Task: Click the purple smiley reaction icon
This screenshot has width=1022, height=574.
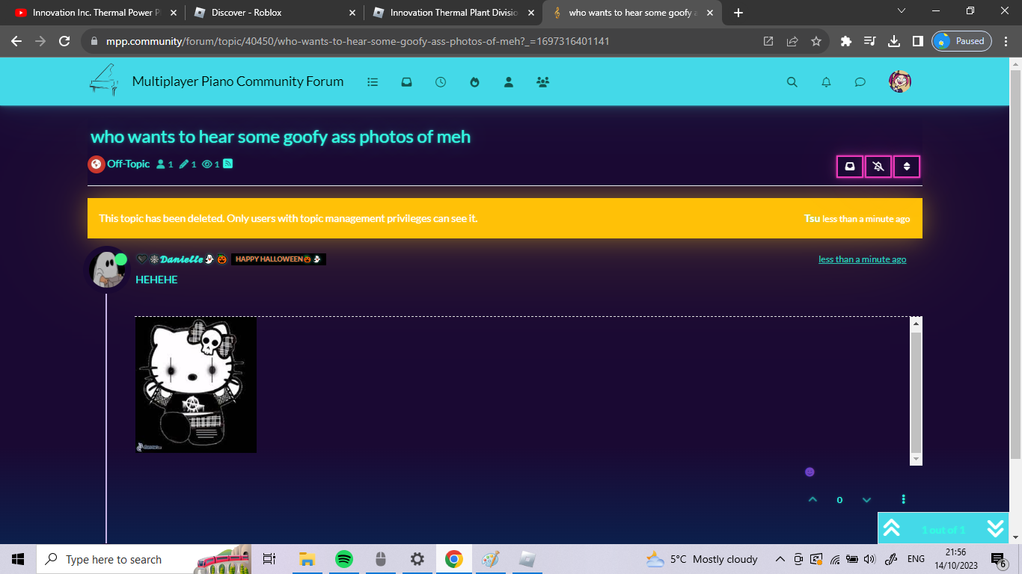Action: pos(810,472)
